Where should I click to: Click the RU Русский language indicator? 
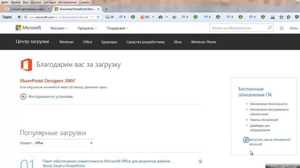pos(283,166)
